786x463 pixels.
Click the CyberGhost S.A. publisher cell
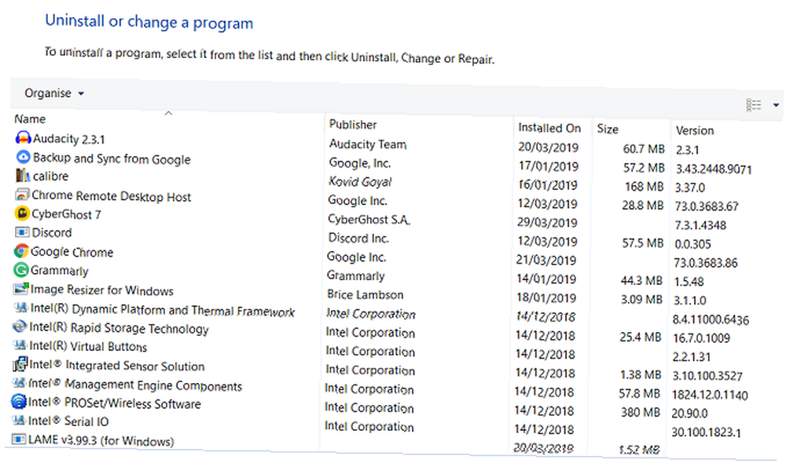[x=369, y=219]
